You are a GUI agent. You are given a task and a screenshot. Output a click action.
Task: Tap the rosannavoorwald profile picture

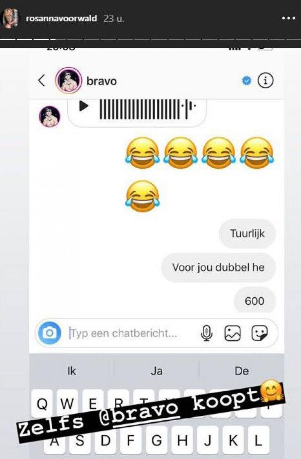pos(10,19)
